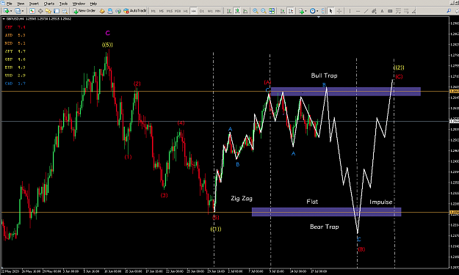
Task: Open the Navigator panel
Action: (x=48, y=11)
